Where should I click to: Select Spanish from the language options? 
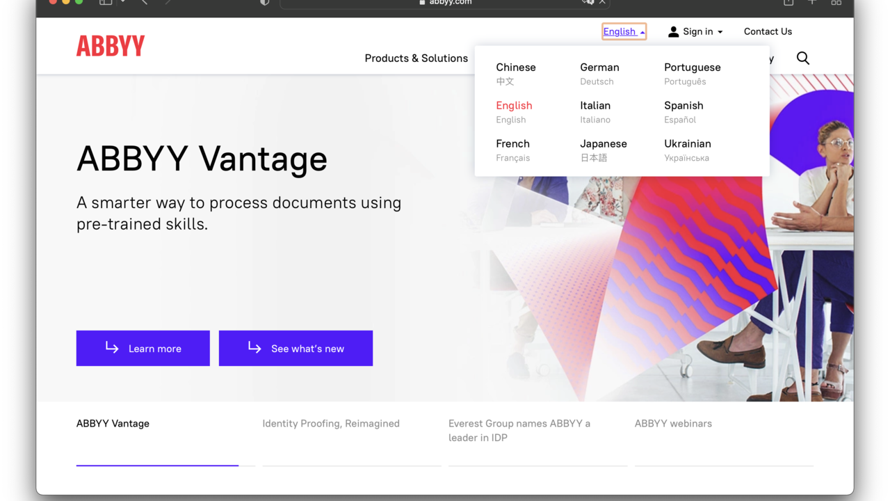point(683,112)
